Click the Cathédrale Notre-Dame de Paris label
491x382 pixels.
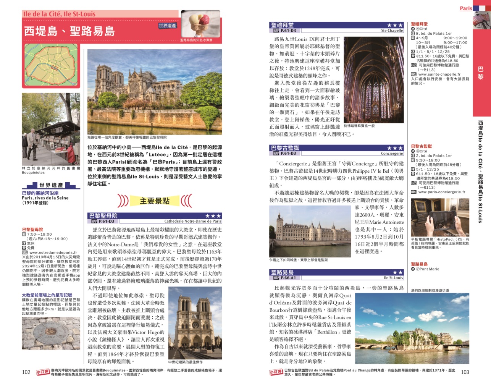(x=192, y=221)
